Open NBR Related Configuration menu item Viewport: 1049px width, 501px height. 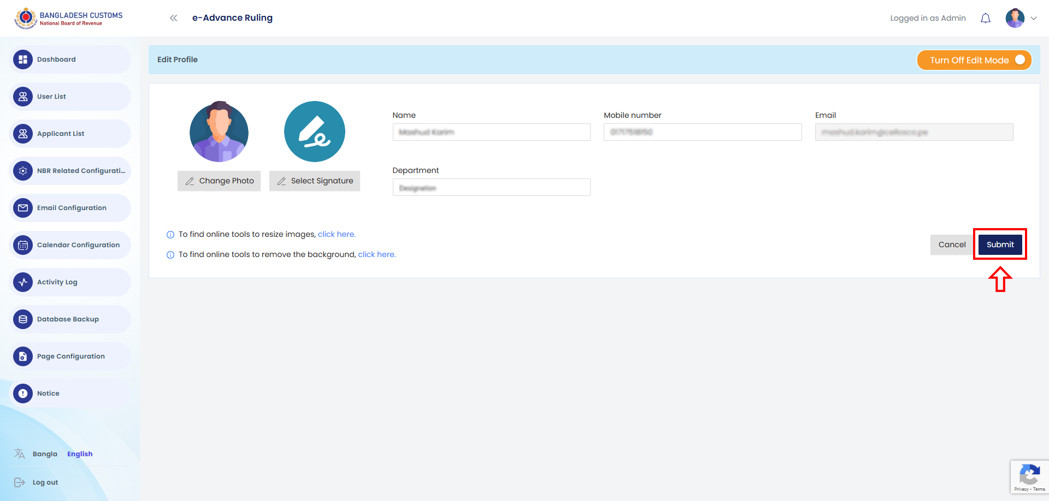click(70, 171)
